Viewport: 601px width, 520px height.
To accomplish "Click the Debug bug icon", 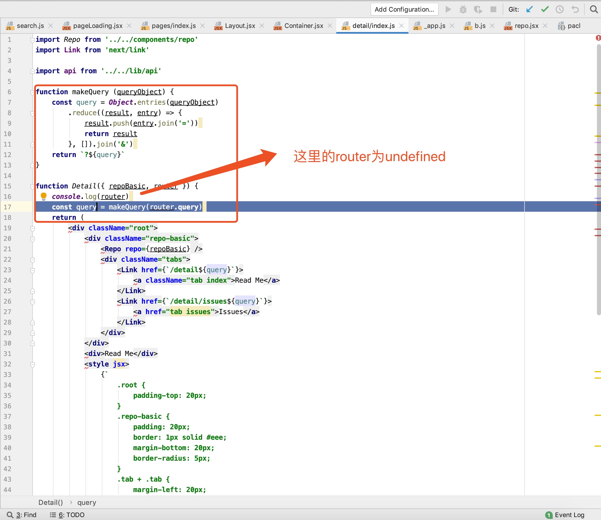I will click(463, 10).
